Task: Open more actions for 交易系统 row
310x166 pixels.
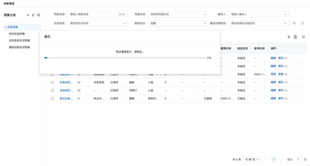Action: click(x=286, y=82)
